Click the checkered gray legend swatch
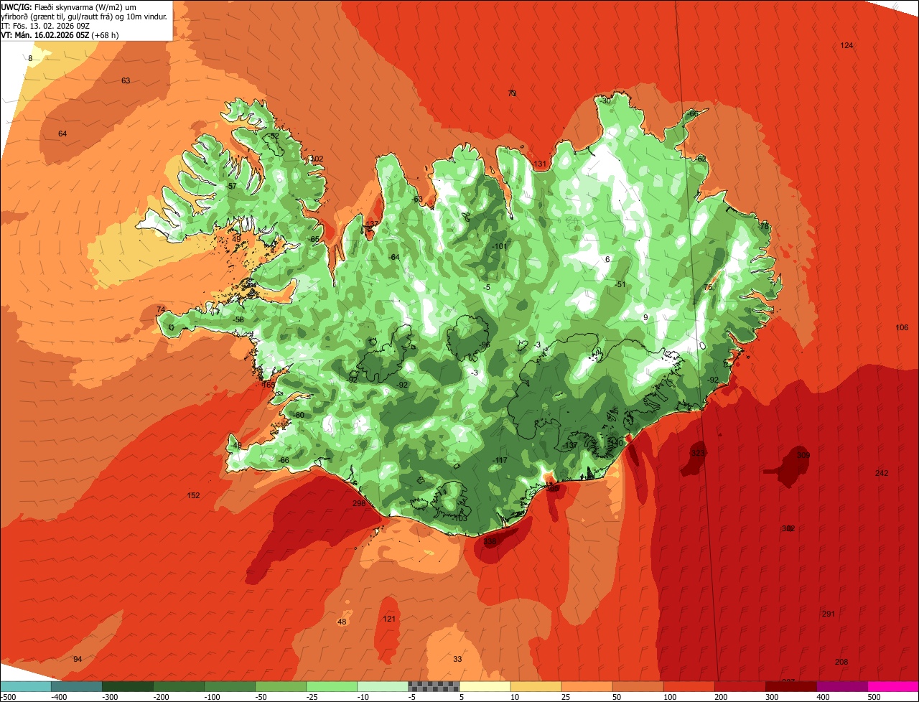919x702 pixels. coord(434,686)
